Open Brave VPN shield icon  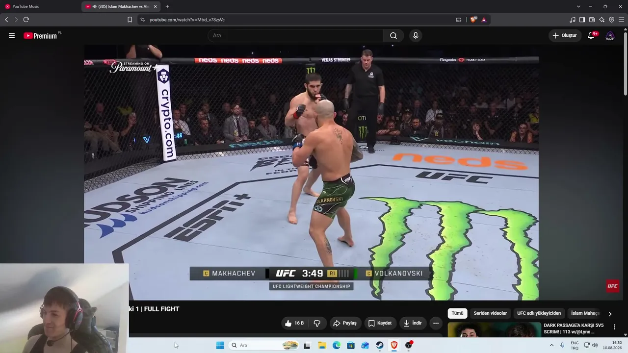pos(612,20)
